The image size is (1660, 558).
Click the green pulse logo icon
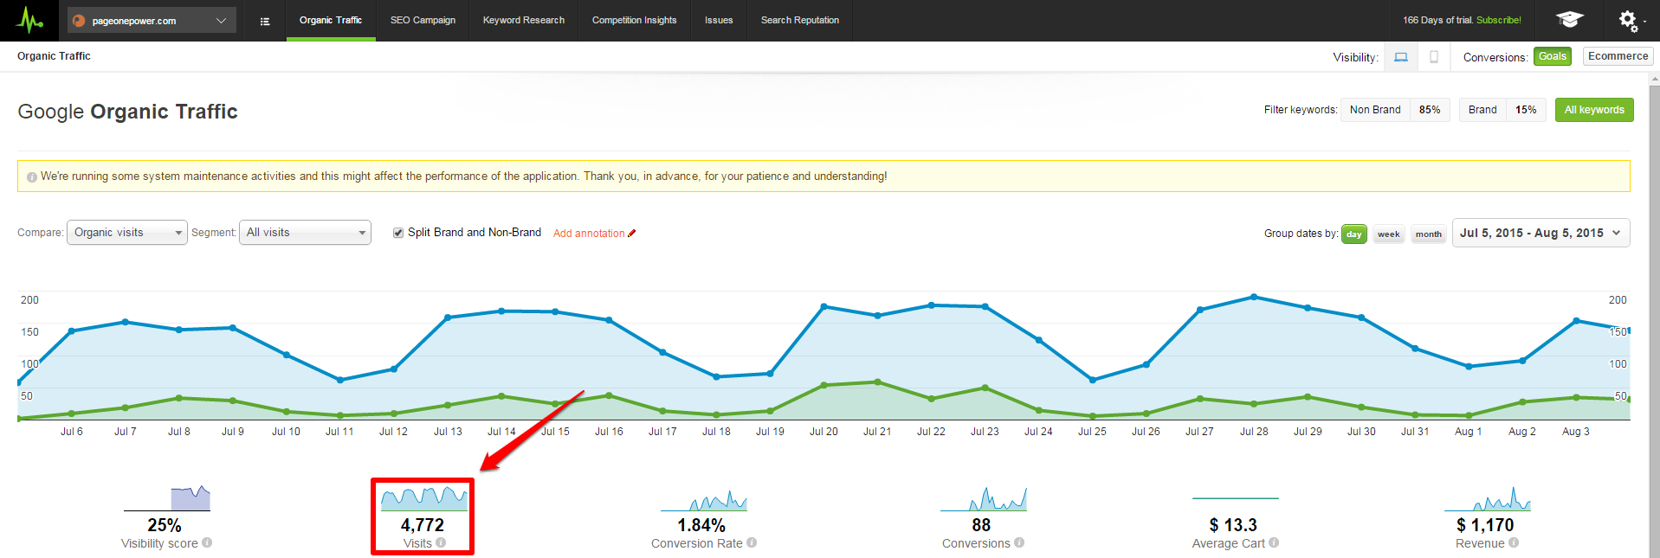click(x=30, y=20)
